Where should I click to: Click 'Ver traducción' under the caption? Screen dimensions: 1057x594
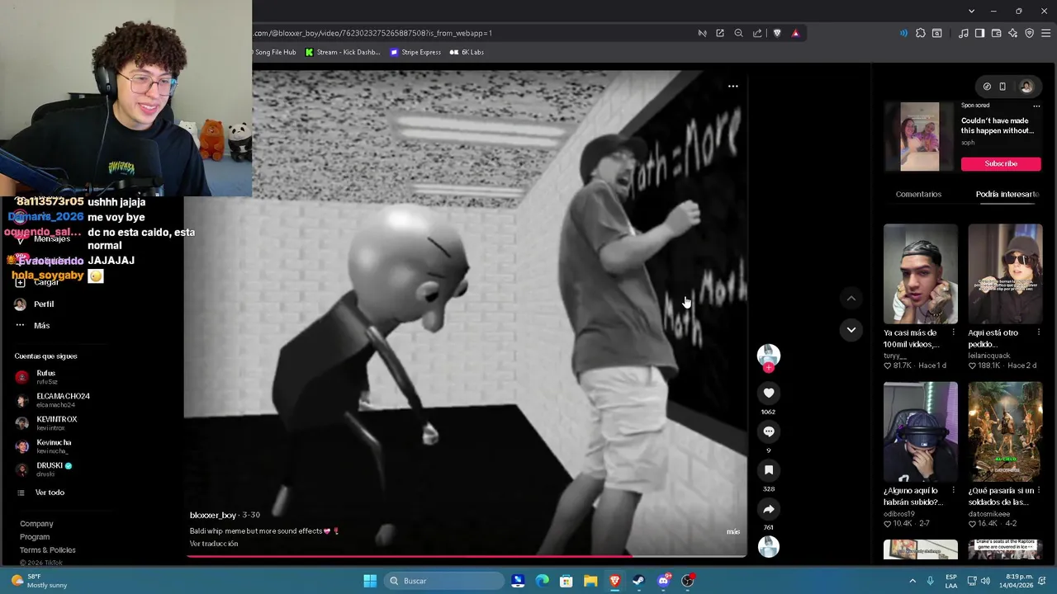coord(214,544)
